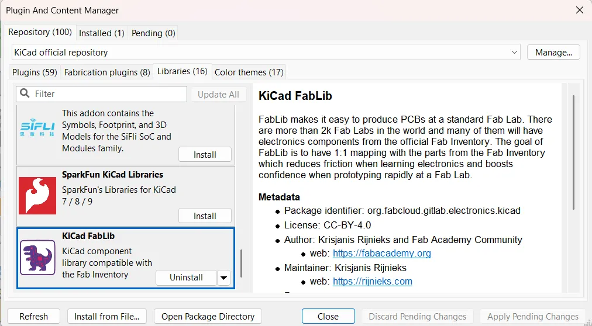Switch to the Repository (100) tab
Screen dimensions: 592x326
coord(40,32)
